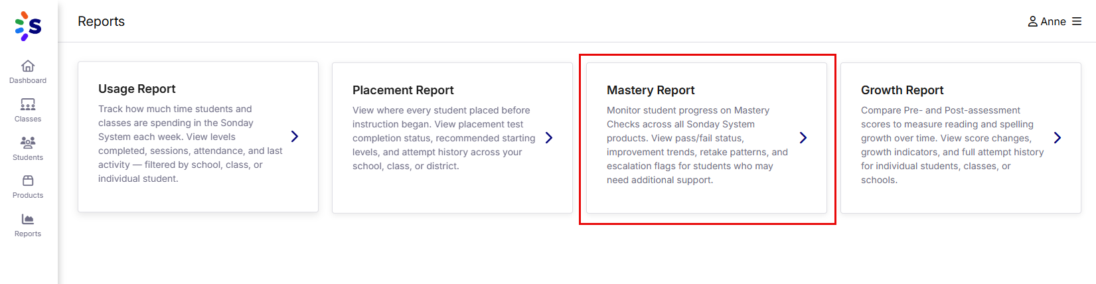The height and width of the screenshot is (284, 1096).
Task: Open the Growth Report title
Action: coord(902,90)
